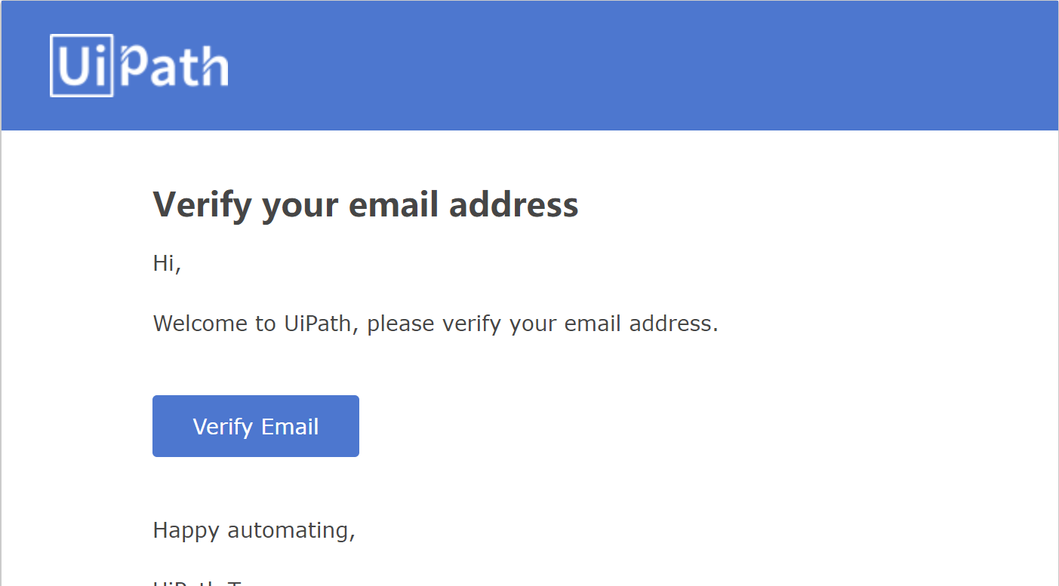The image size is (1059, 586).
Task: Click the word "Happy" in the closing line
Action: click(186, 532)
